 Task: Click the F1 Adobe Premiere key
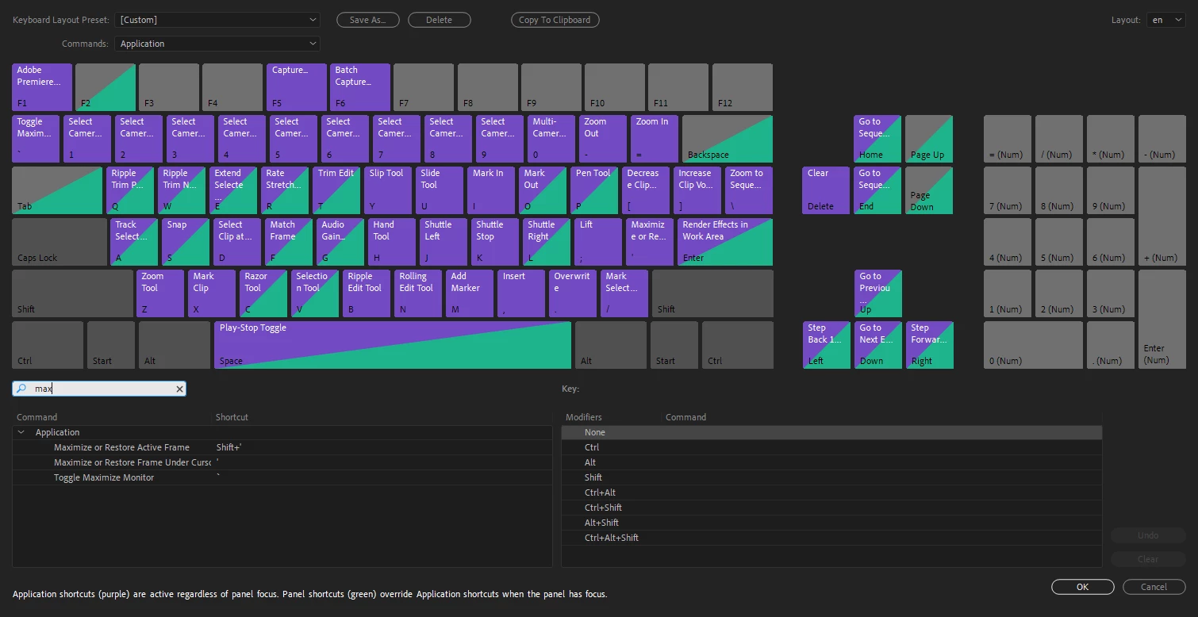(42, 87)
